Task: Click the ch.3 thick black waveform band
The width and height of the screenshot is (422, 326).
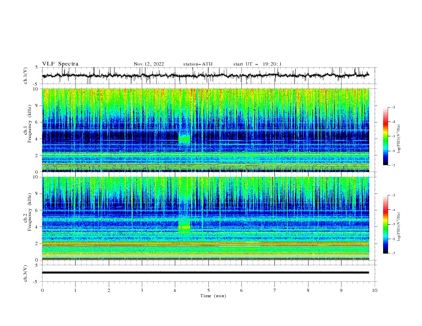Action: point(205,273)
